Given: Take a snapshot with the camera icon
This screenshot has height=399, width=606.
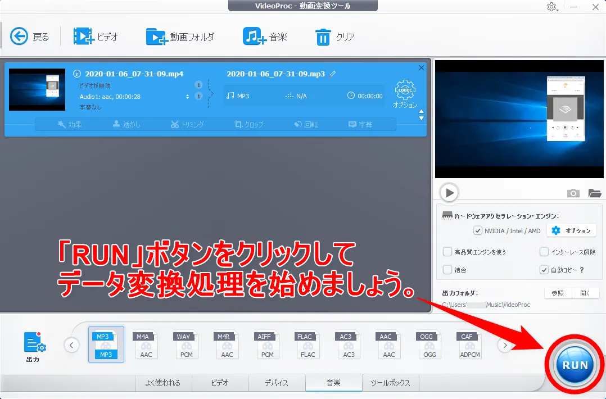Looking at the screenshot, I should (573, 193).
